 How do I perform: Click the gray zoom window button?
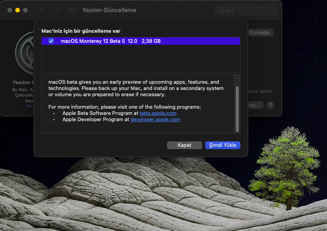25,10
